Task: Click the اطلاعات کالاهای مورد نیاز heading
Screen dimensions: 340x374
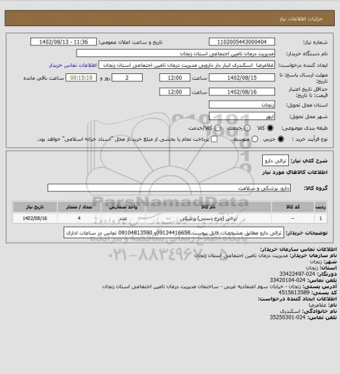Action: click(295, 172)
